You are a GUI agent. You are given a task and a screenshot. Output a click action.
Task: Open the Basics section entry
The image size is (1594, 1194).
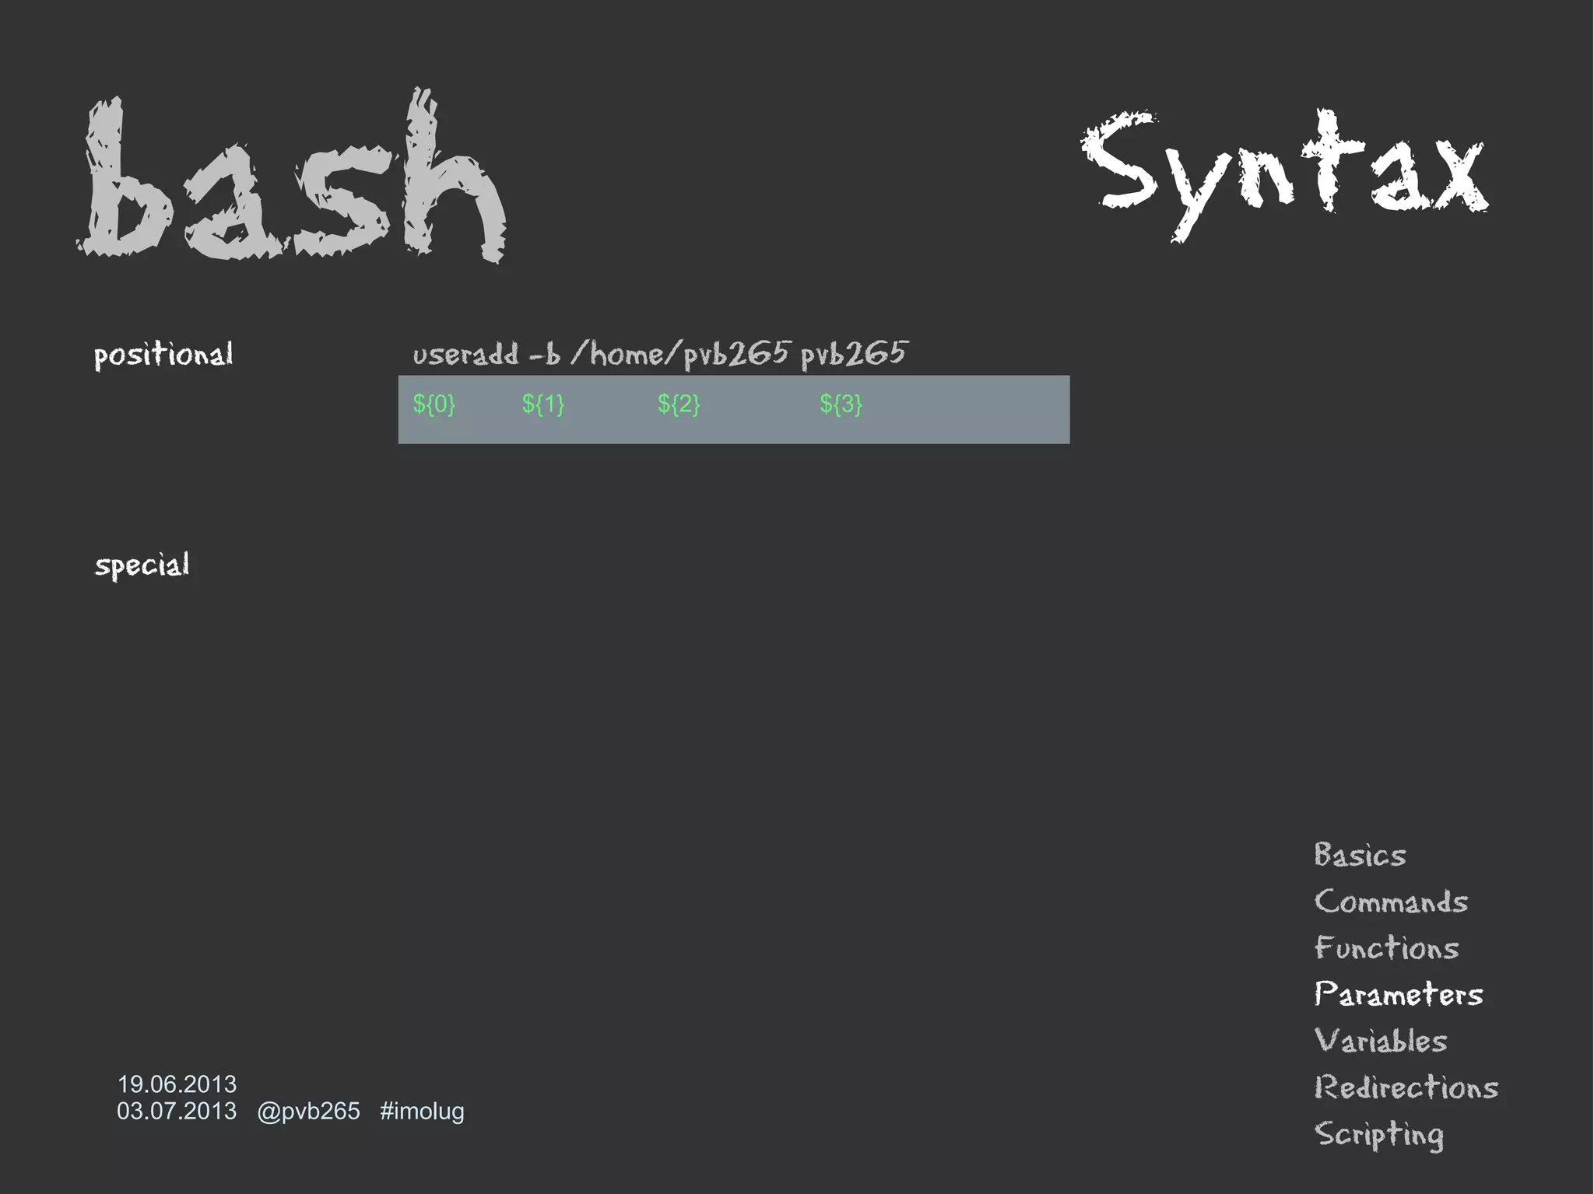1360,855
